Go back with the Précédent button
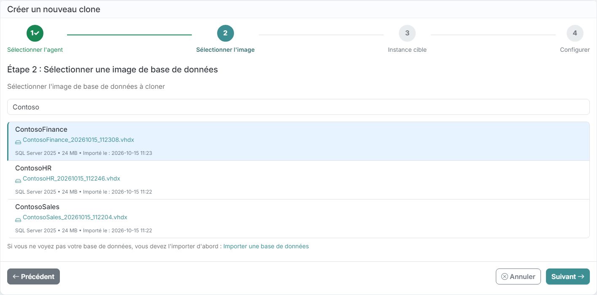The image size is (597, 295). coord(33,276)
